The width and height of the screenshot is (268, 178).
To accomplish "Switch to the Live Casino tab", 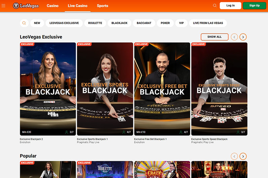I will click(78, 6).
